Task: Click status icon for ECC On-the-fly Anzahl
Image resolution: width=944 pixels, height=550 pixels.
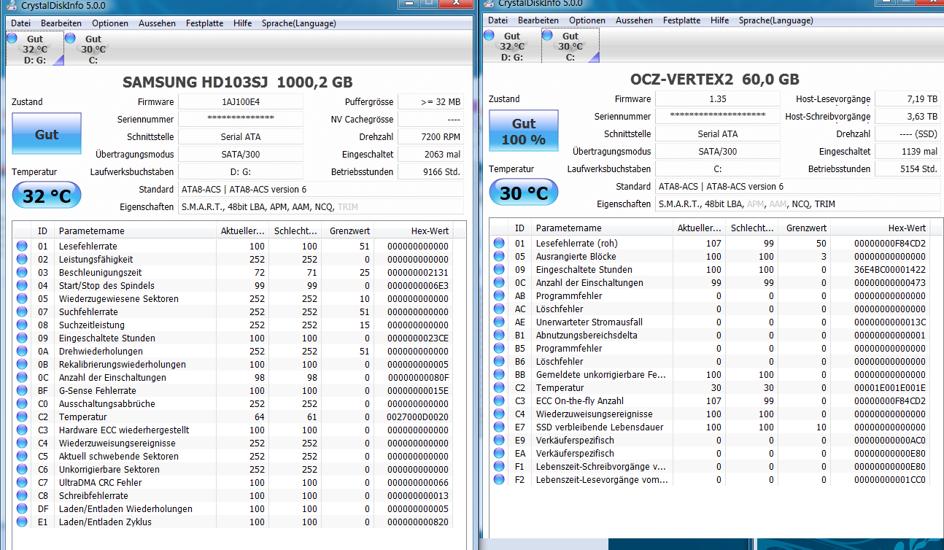Action: click(499, 401)
